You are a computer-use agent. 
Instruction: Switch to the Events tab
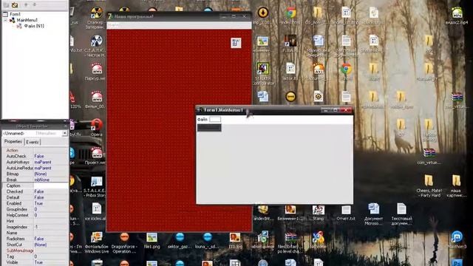click(33, 142)
